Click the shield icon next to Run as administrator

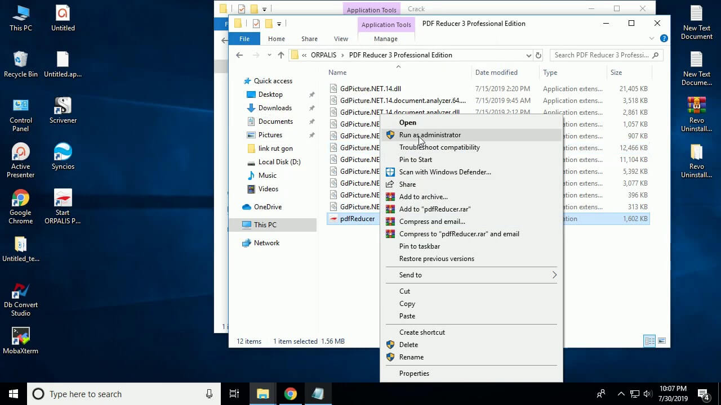tap(390, 135)
